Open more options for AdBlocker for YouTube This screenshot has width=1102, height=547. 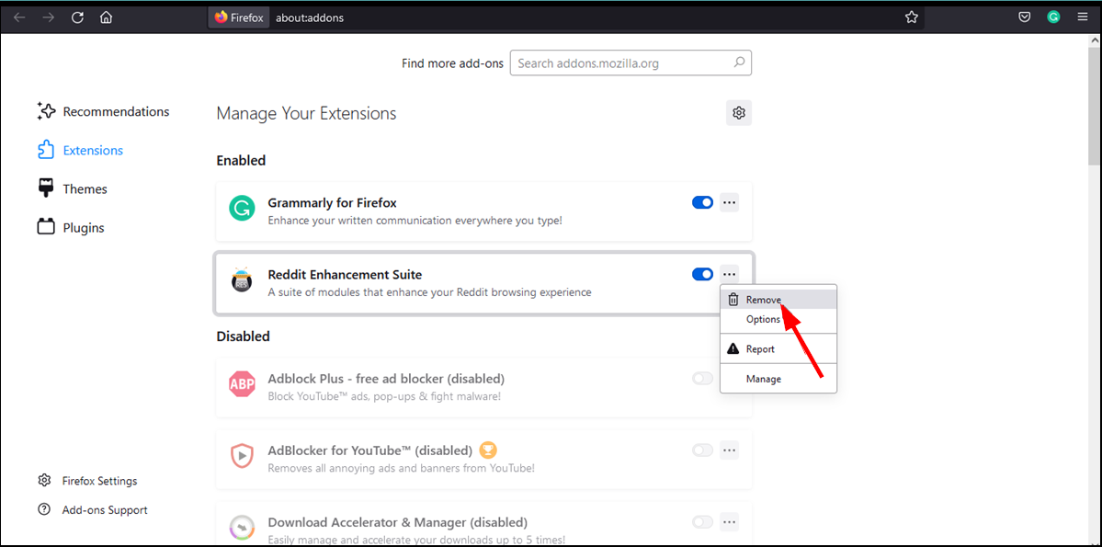coord(730,450)
